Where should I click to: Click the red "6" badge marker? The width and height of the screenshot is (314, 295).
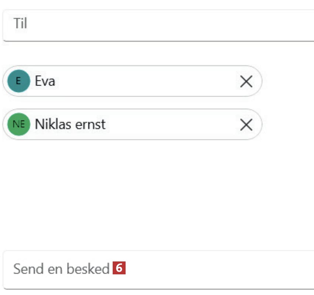click(x=119, y=268)
